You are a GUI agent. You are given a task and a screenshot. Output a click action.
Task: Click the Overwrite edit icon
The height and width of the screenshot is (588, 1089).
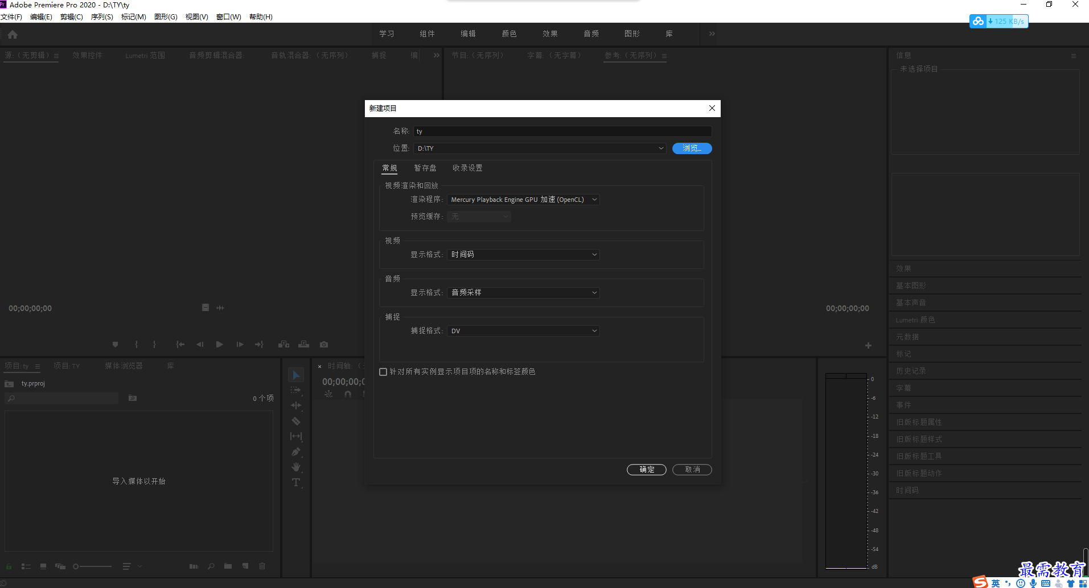tap(304, 345)
